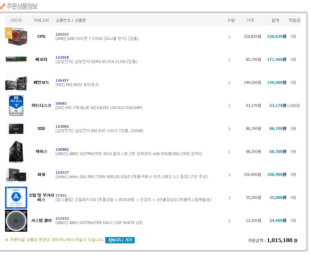
Task: Click the 100,900원 power supply subtotal
Action: (x=277, y=175)
